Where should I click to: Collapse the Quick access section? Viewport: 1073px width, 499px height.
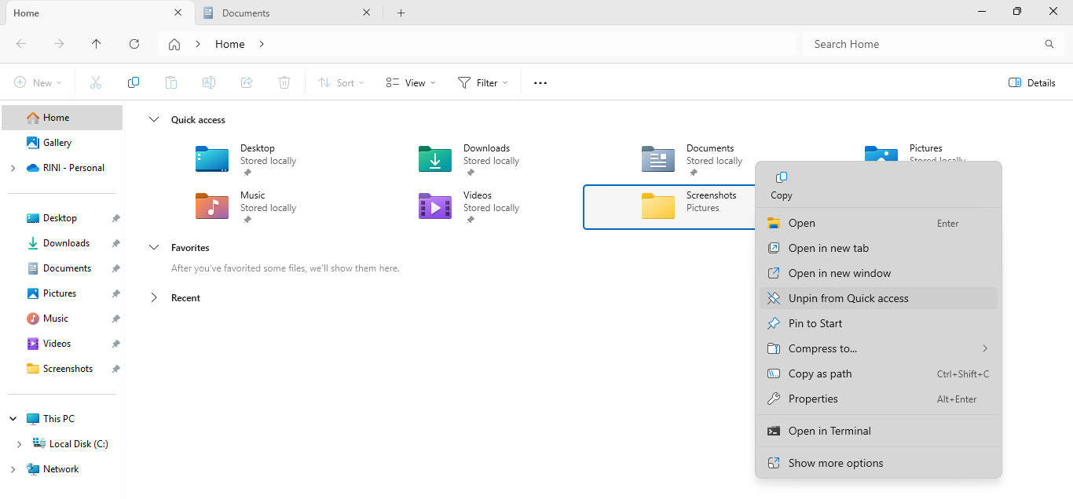(x=154, y=120)
